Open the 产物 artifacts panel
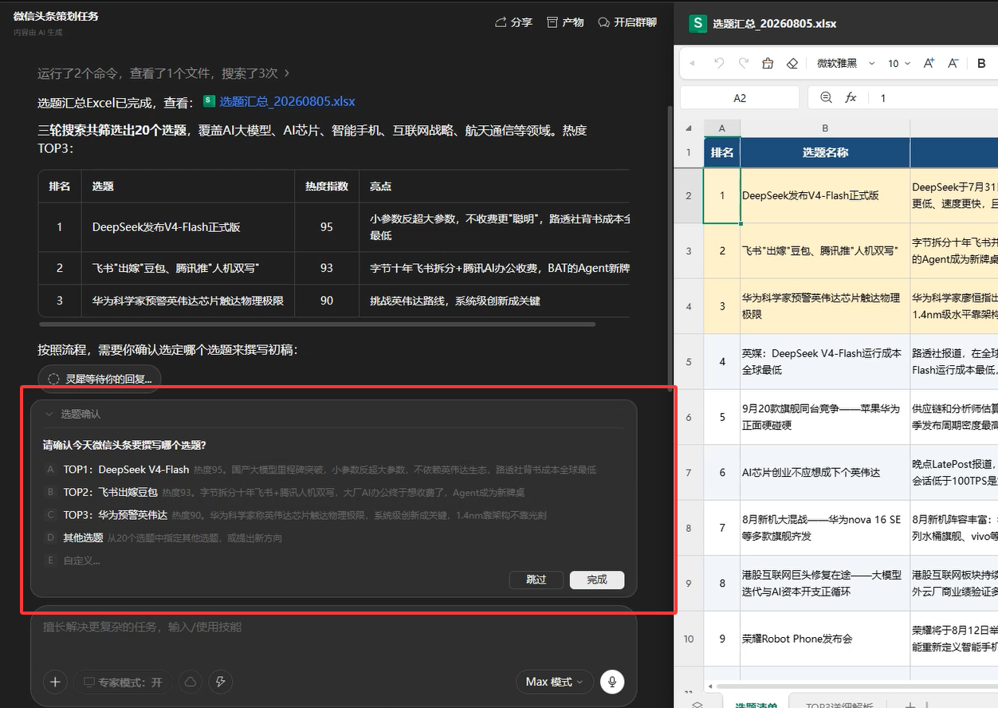 click(x=565, y=22)
